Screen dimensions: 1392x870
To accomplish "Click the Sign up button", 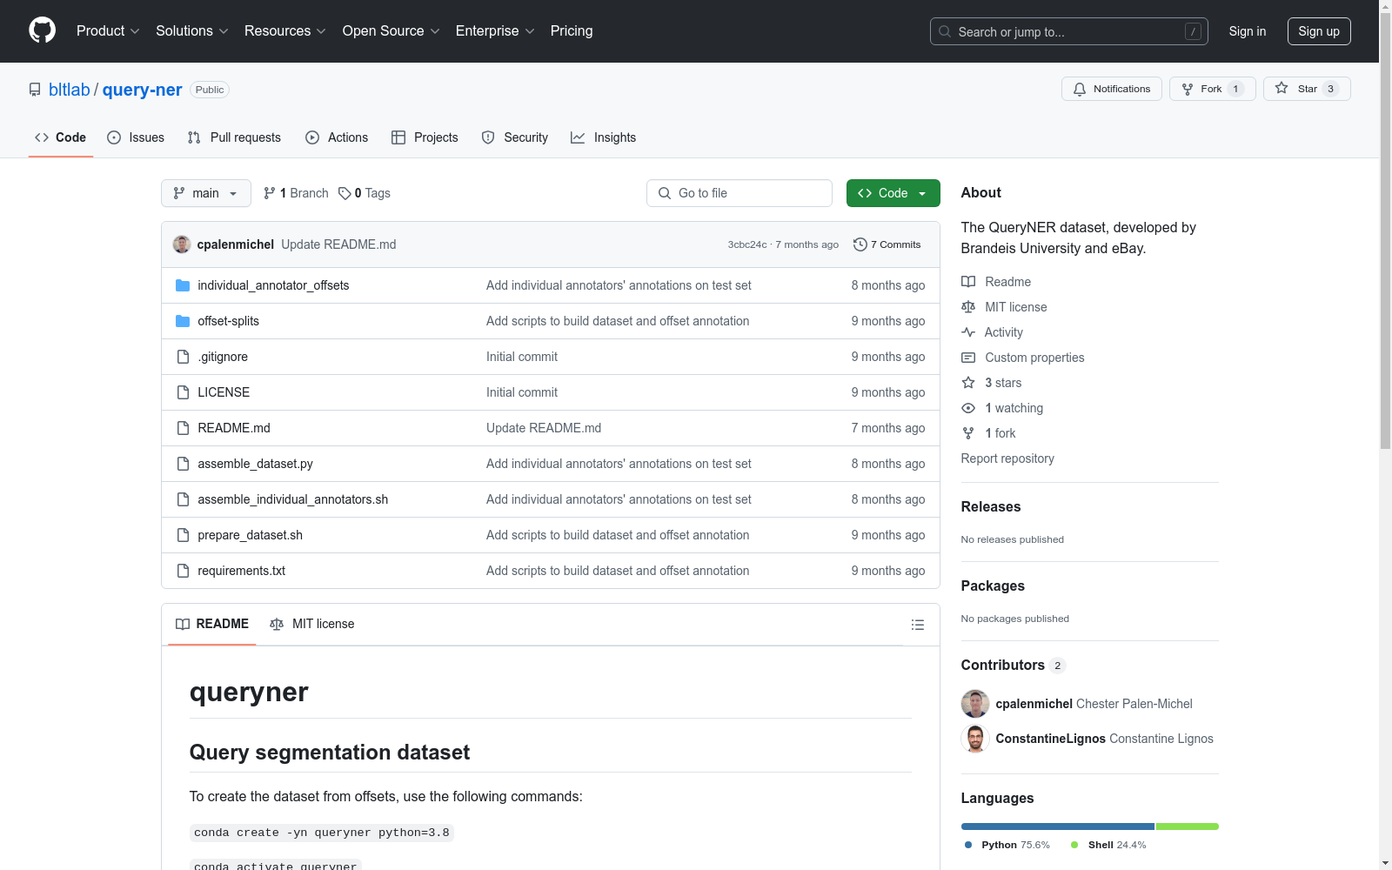I will pyautogui.click(x=1319, y=31).
